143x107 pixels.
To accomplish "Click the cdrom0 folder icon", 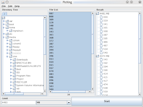I will coord(11,43).
